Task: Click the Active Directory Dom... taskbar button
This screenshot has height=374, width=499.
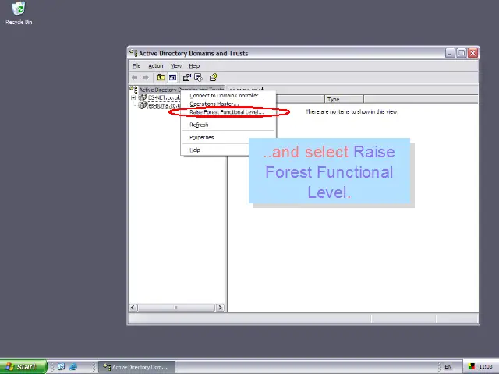Action: click(x=137, y=367)
